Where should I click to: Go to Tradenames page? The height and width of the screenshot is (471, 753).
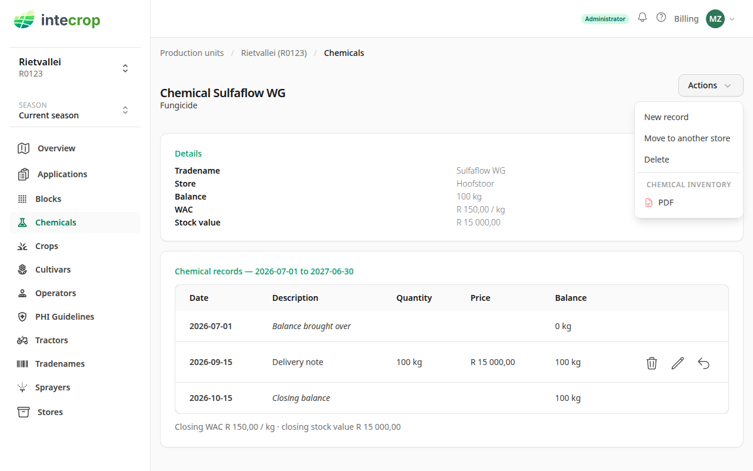point(75,364)
